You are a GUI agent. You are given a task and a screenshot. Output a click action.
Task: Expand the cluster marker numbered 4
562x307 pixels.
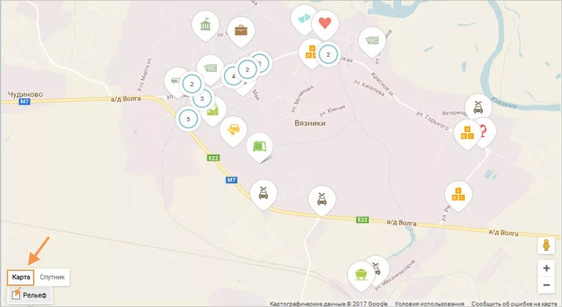click(233, 77)
